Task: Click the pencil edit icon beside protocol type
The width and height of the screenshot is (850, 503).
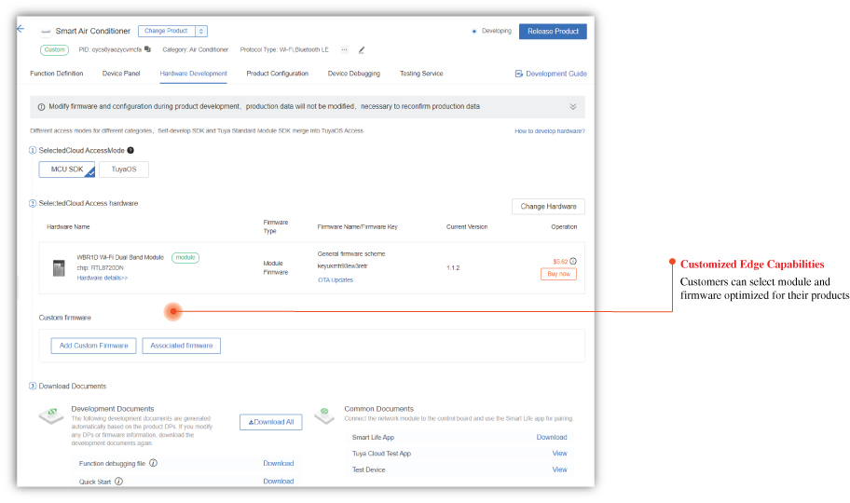Action: pos(362,49)
